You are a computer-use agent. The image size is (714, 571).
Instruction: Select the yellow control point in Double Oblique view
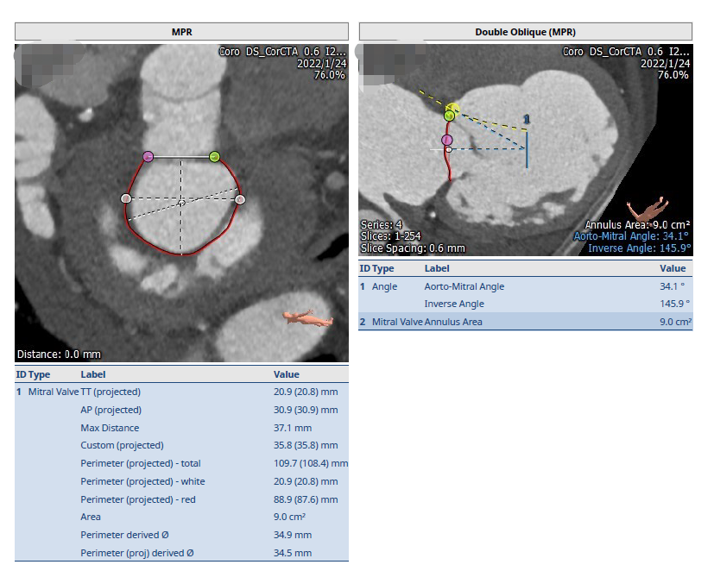coord(454,109)
